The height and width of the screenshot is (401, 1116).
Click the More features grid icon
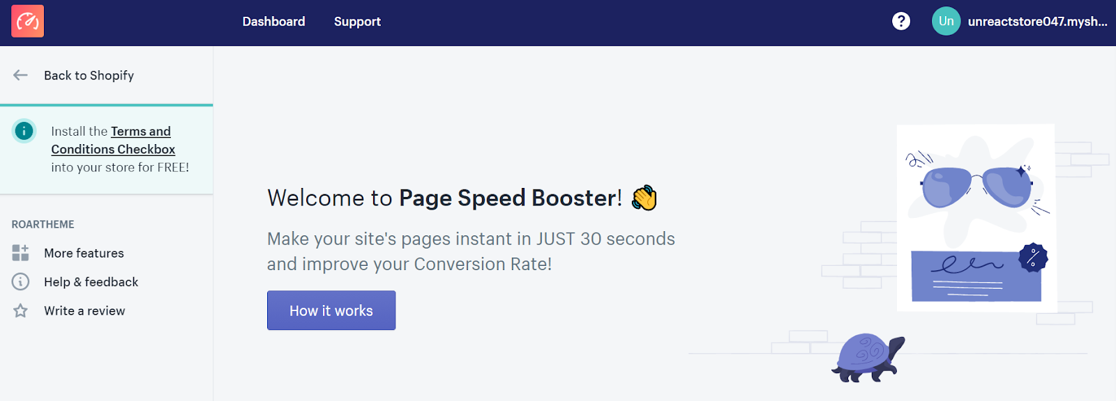[20, 253]
